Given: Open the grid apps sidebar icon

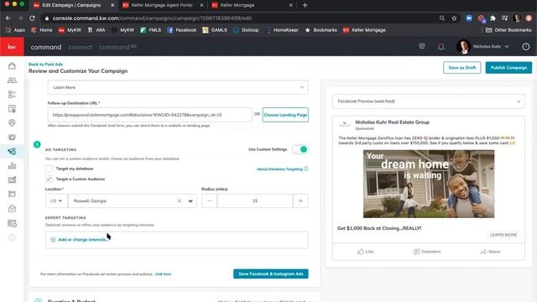Looking at the screenshot, I should pos(12,95).
